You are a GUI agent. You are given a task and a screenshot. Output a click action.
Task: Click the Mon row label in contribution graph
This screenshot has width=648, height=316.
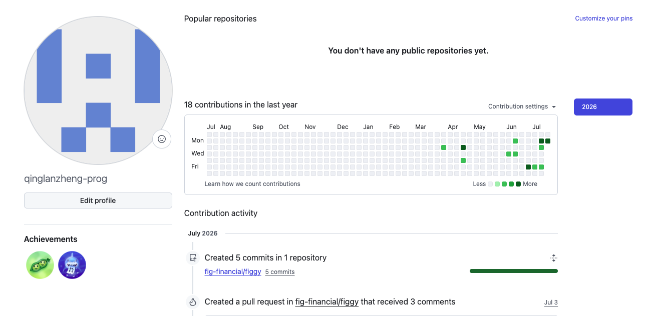point(197,140)
